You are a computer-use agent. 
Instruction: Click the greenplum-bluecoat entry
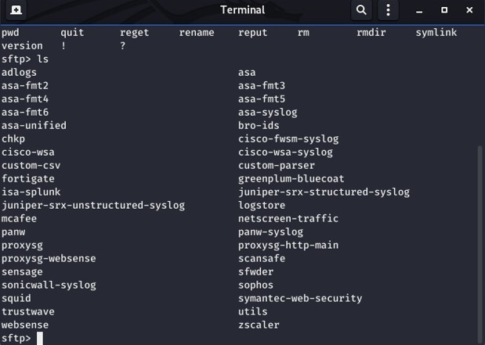291,179
